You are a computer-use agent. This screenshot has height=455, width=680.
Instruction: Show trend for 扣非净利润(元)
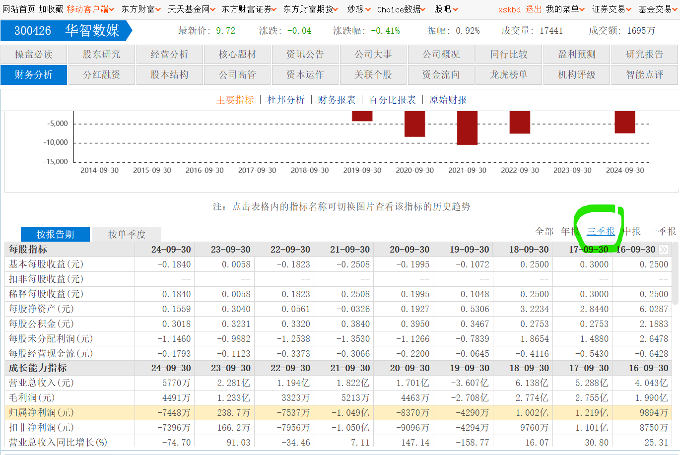coord(41,427)
